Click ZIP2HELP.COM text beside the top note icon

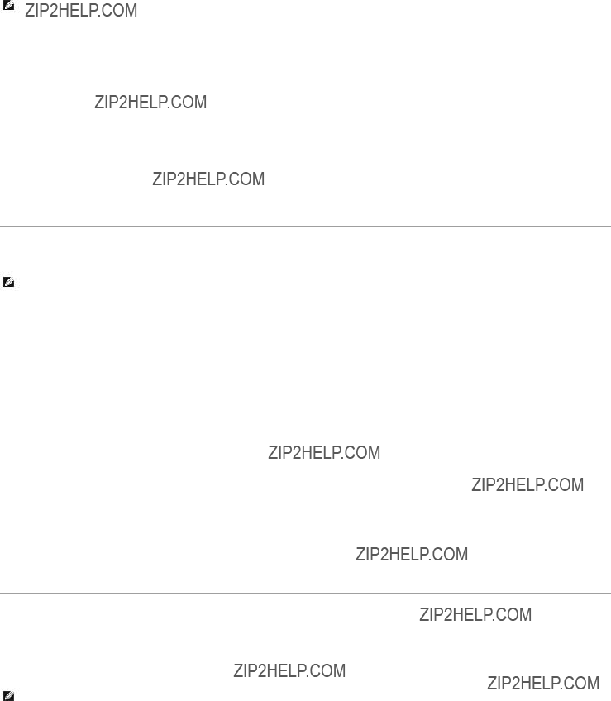click(81, 11)
